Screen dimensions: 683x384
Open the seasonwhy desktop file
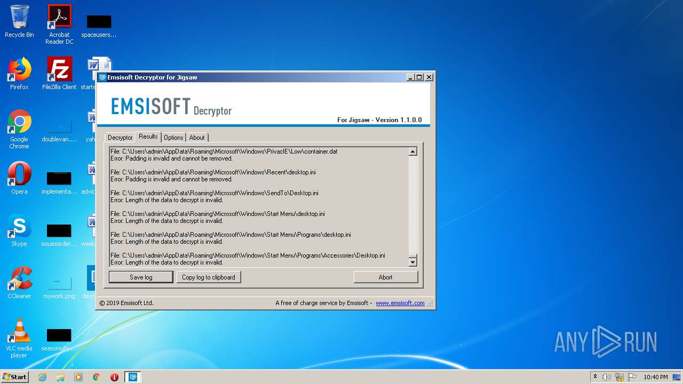59,340
